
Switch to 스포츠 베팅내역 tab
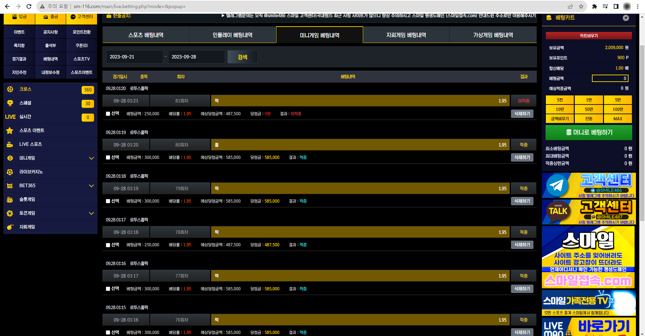tap(146, 35)
